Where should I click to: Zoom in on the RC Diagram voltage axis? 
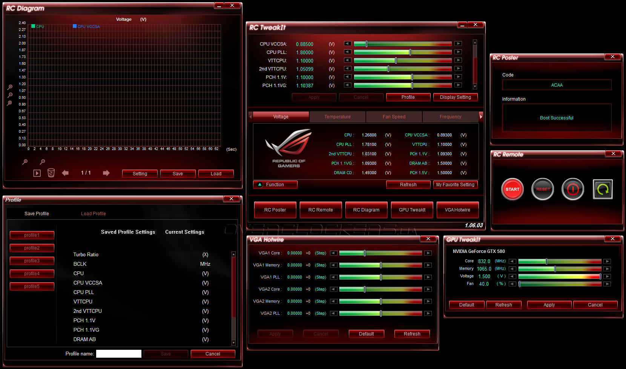[x=10, y=87]
